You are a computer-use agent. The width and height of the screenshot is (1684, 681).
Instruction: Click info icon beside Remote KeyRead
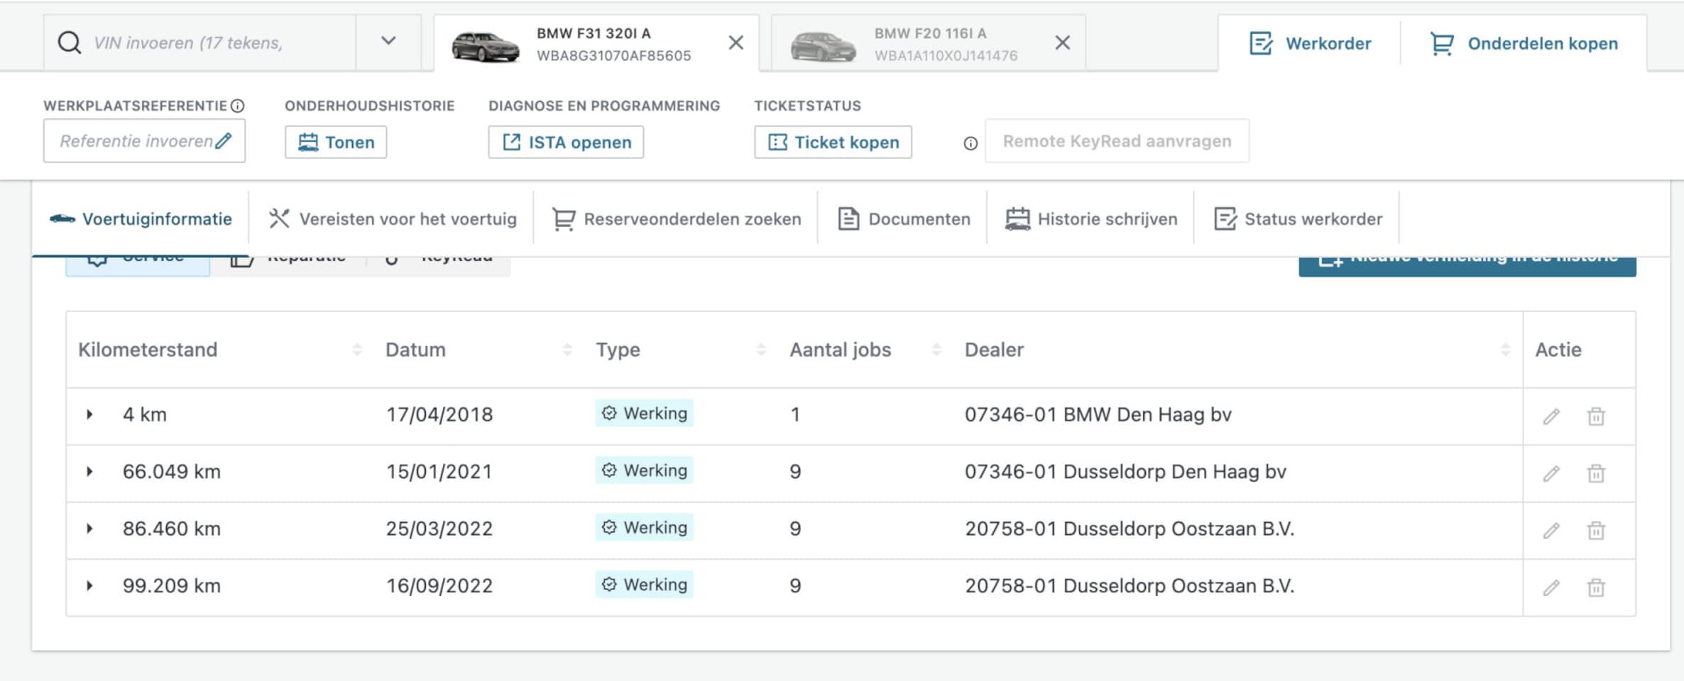[x=970, y=143]
